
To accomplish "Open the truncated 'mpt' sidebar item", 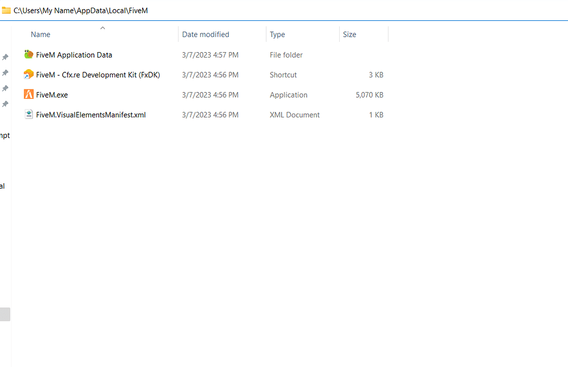I will [x=4, y=135].
